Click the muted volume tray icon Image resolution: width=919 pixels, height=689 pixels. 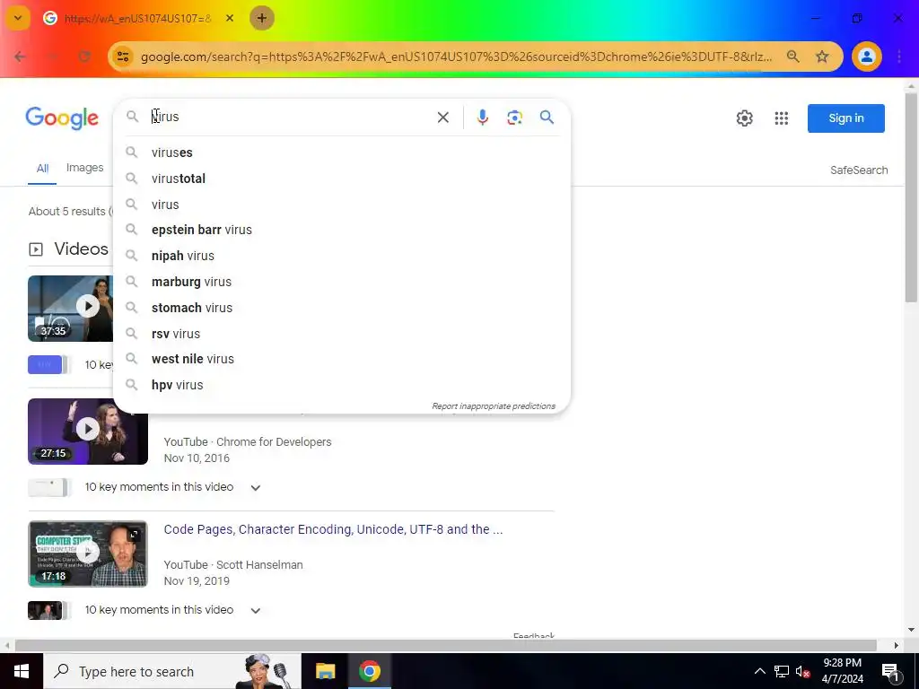(x=803, y=671)
